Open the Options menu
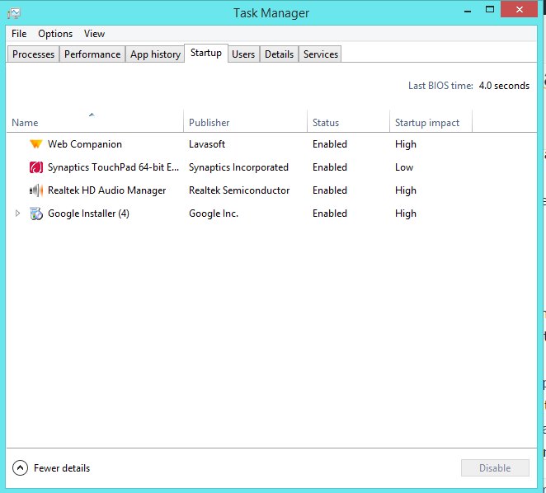 click(55, 34)
